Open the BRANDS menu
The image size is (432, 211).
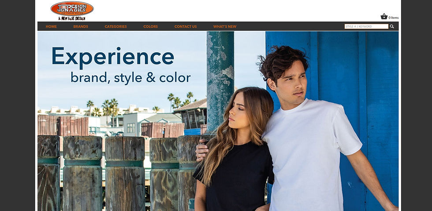(x=81, y=27)
